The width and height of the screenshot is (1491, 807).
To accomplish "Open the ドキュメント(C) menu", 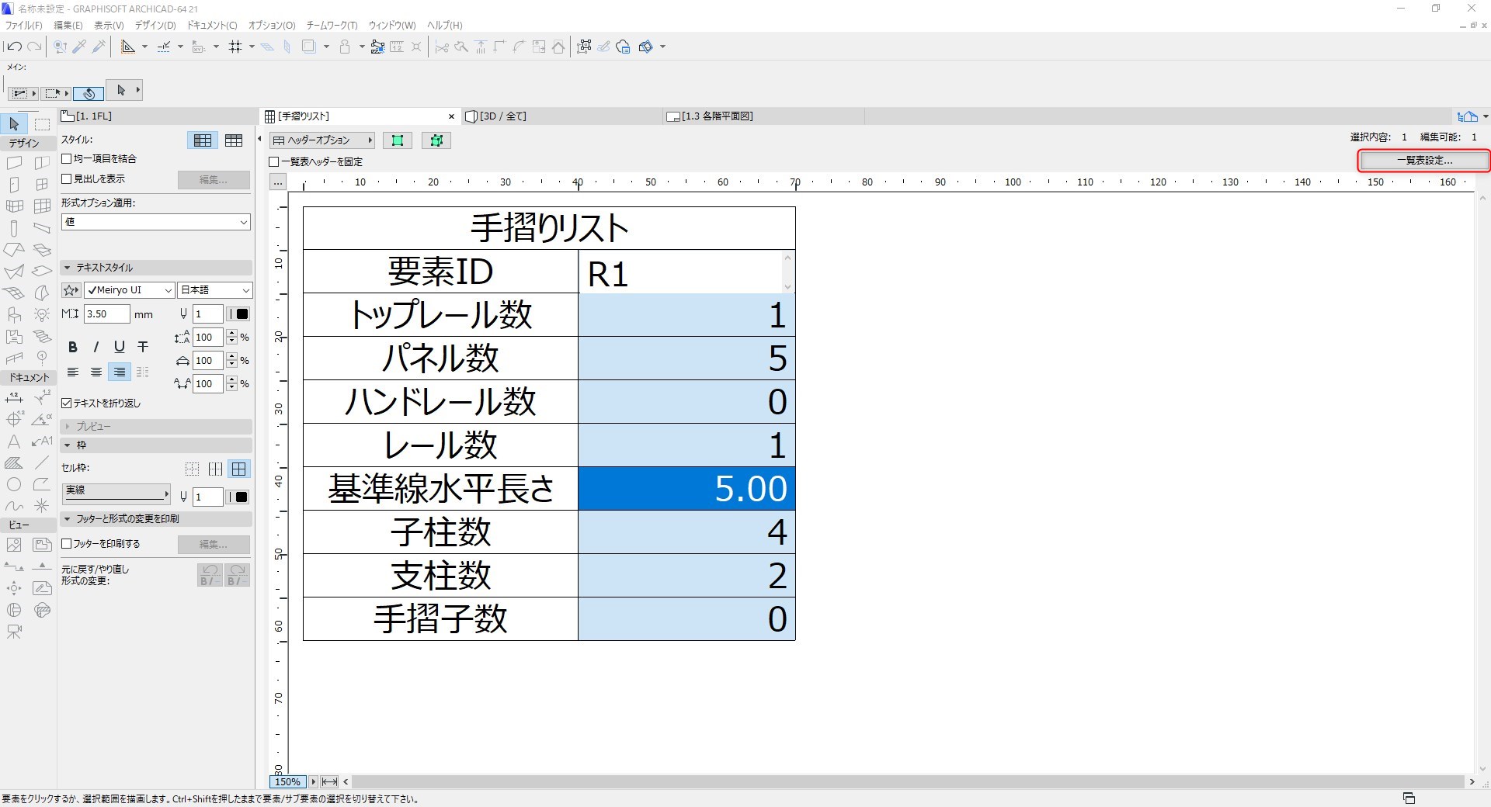I will click(212, 26).
